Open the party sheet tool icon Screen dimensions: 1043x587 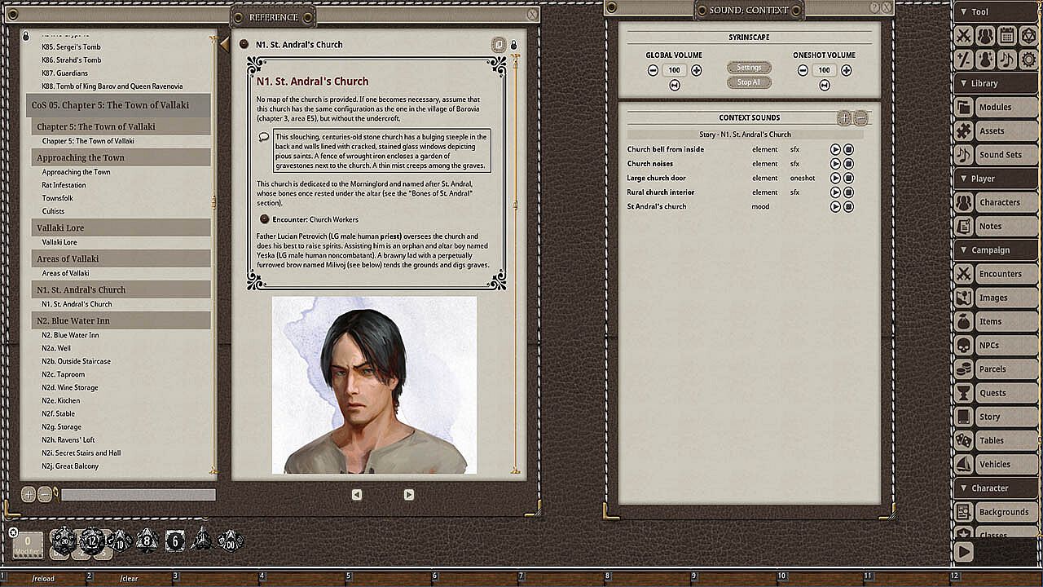(985, 36)
